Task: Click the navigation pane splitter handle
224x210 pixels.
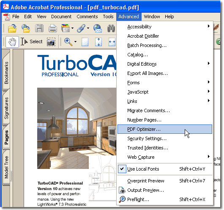Action: 11,176
